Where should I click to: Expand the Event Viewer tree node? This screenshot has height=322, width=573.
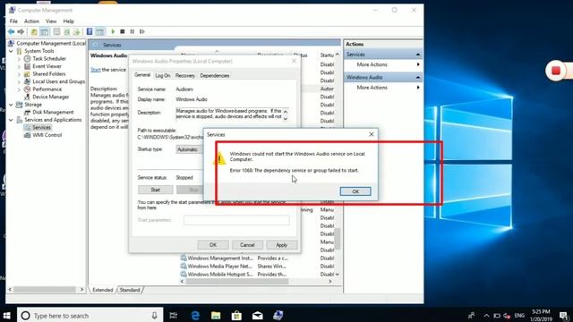point(19,66)
